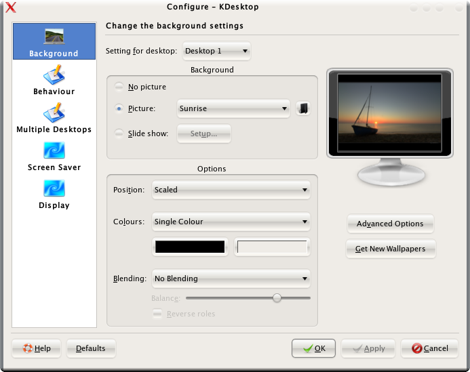
Task: Confirm with the OK button
Action: coord(313,348)
